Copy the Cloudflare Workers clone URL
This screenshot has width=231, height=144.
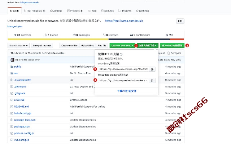coord(152,80)
